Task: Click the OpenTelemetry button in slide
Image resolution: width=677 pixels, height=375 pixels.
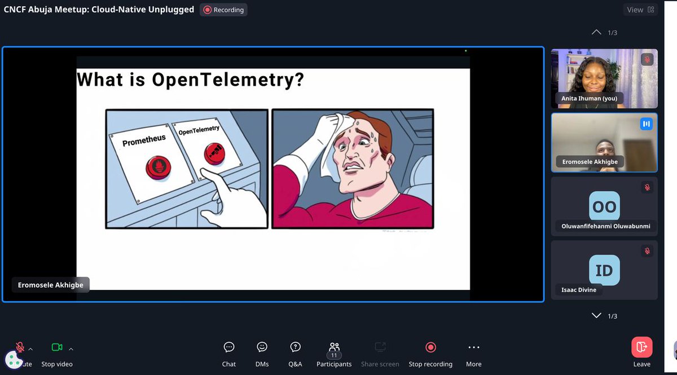Action: 214,155
